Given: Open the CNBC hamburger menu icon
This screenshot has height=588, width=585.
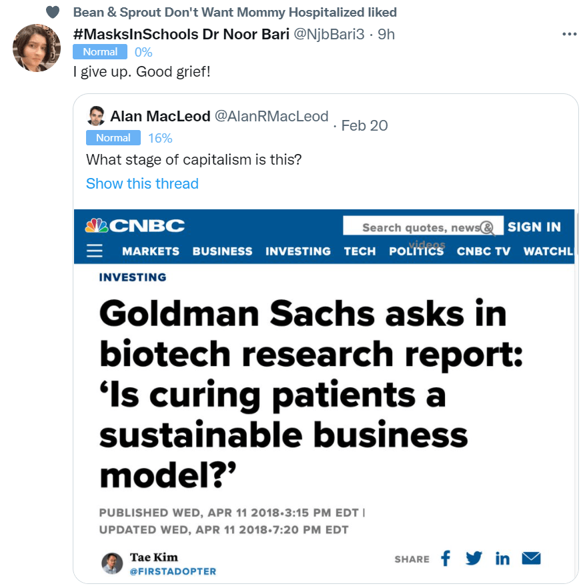Looking at the screenshot, I should tap(95, 251).
